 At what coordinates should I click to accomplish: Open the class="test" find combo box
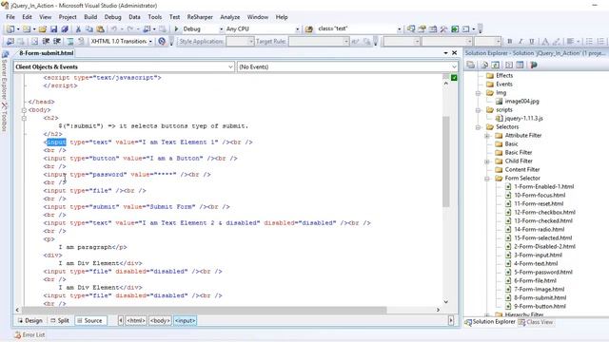(400, 29)
